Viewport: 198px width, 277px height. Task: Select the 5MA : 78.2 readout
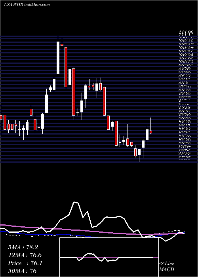pyautogui.click(x=23, y=247)
